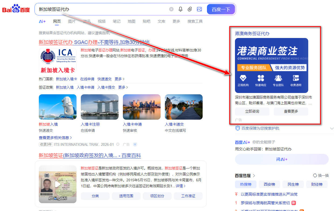Click the 换一换 refresh icon

pos(315,175)
